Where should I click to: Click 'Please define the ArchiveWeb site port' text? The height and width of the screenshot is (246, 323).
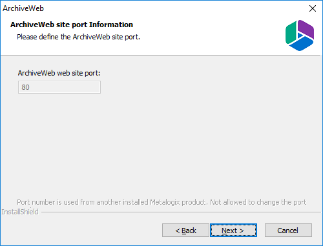point(78,37)
